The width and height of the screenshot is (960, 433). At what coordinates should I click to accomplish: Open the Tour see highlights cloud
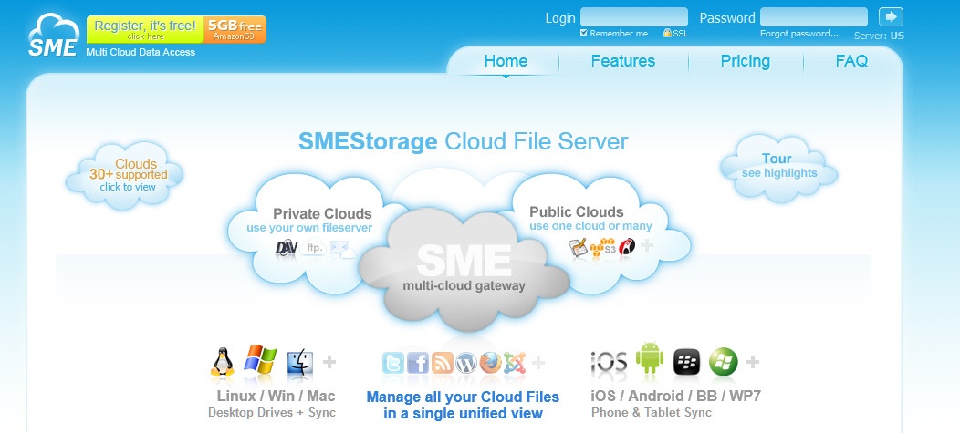pyautogui.click(x=777, y=167)
